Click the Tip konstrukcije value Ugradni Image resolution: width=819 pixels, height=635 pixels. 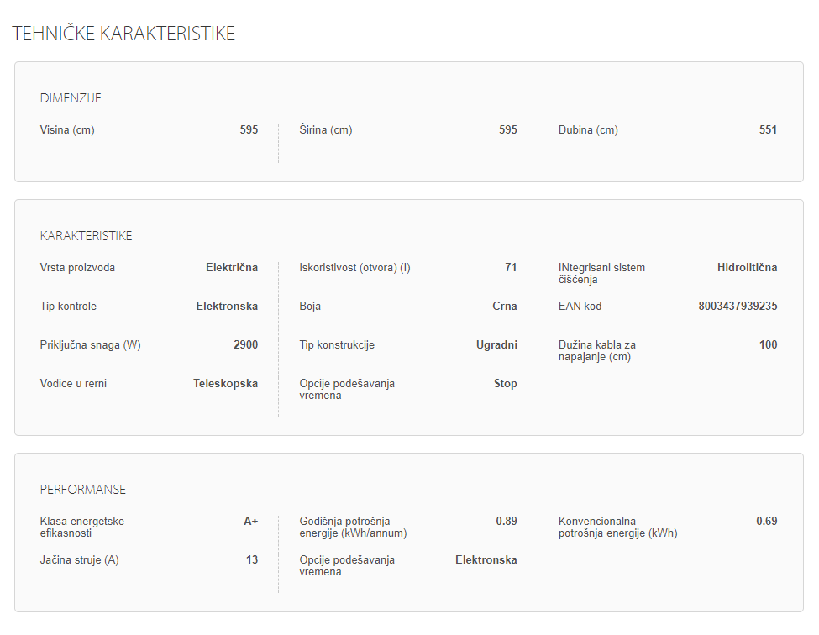tap(496, 345)
